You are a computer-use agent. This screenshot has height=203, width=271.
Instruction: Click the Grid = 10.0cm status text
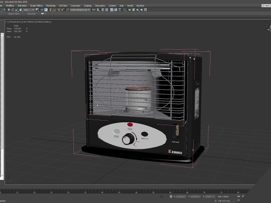(x=223, y=197)
